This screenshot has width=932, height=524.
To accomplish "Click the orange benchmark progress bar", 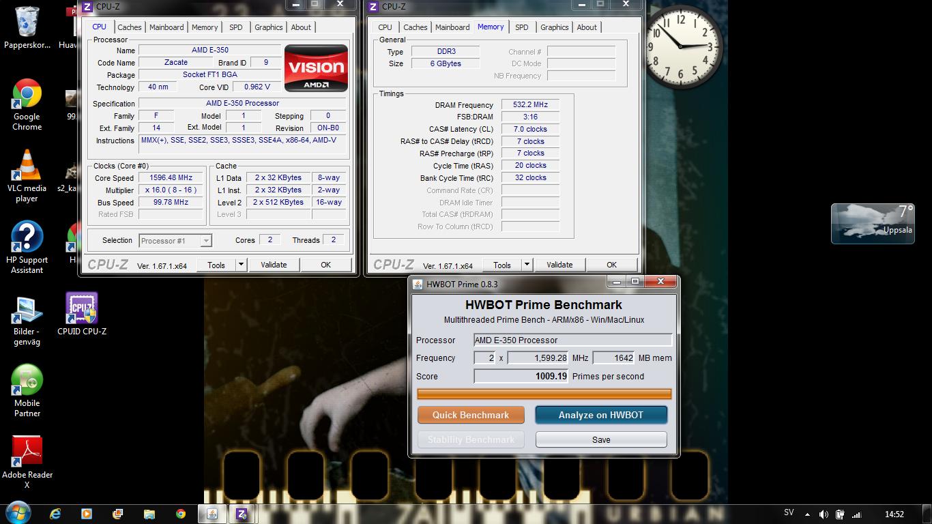I will pyautogui.click(x=544, y=394).
